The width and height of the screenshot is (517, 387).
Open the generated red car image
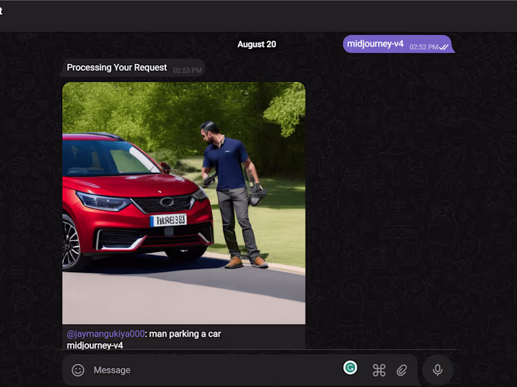(x=184, y=203)
